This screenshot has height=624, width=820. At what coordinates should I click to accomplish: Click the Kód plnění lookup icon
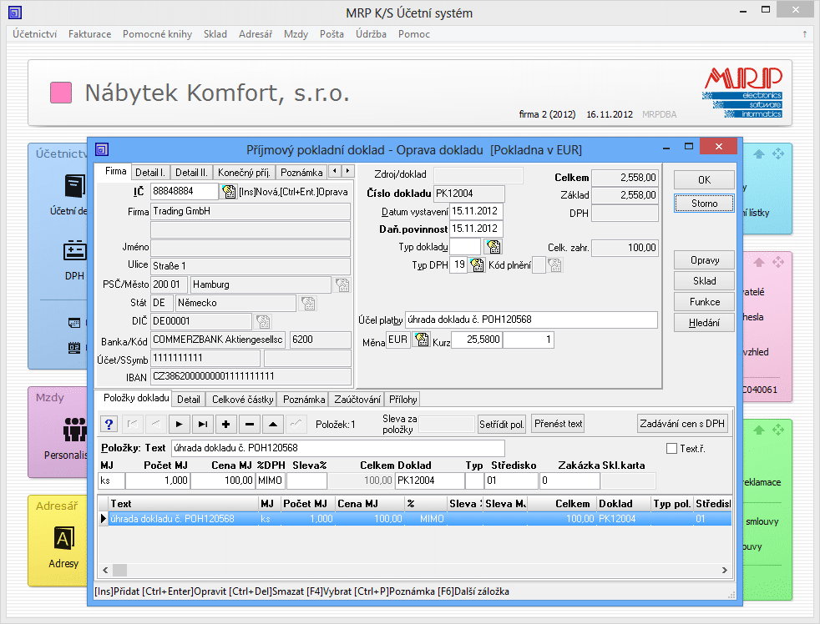(x=554, y=265)
